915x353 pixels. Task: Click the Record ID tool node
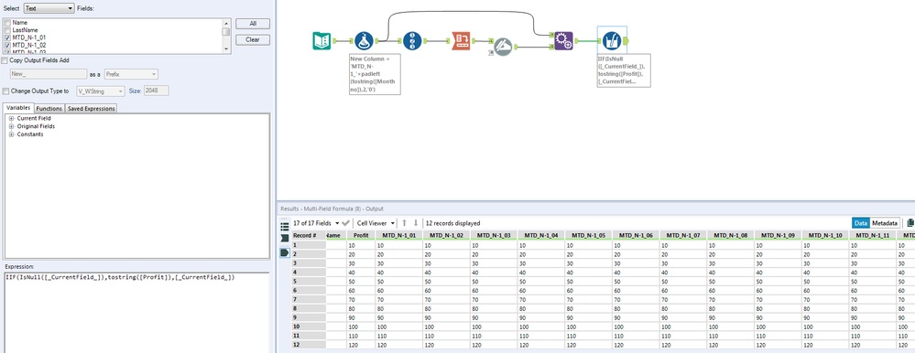click(x=412, y=41)
